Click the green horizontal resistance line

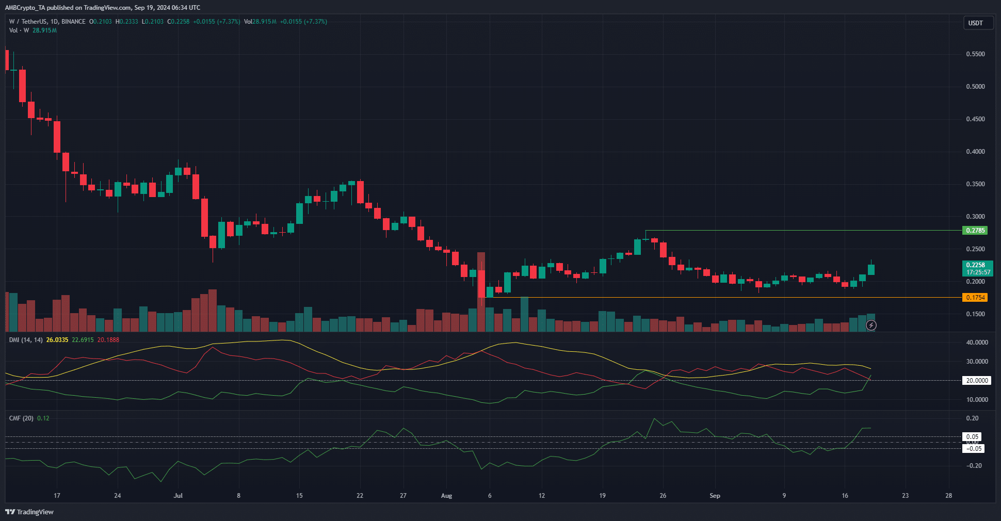pyautogui.click(x=803, y=231)
